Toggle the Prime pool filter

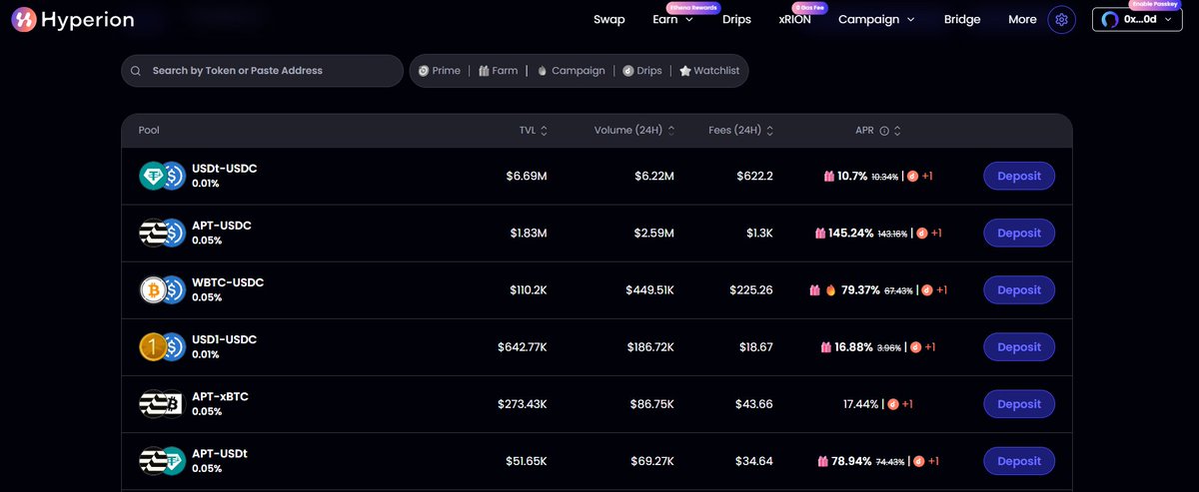click(440, 71)
